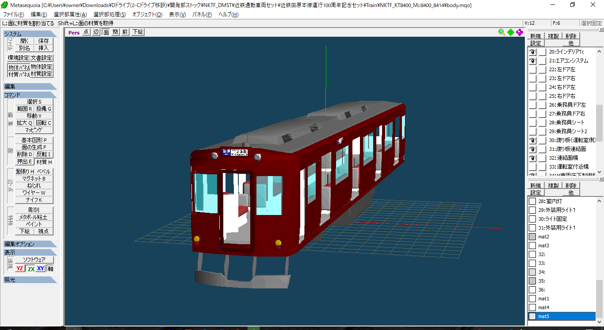Image resolution: width=604 pixels, height=330 pixels.
Task: Open the 選択部属性(A) menu
Action: [70, 15]
